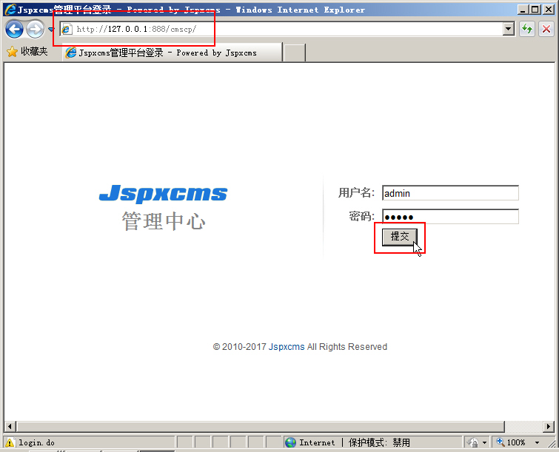This screenshot has width=559, height=452.
Task: Stop loading with the red X icon
Action: point(546,29)
